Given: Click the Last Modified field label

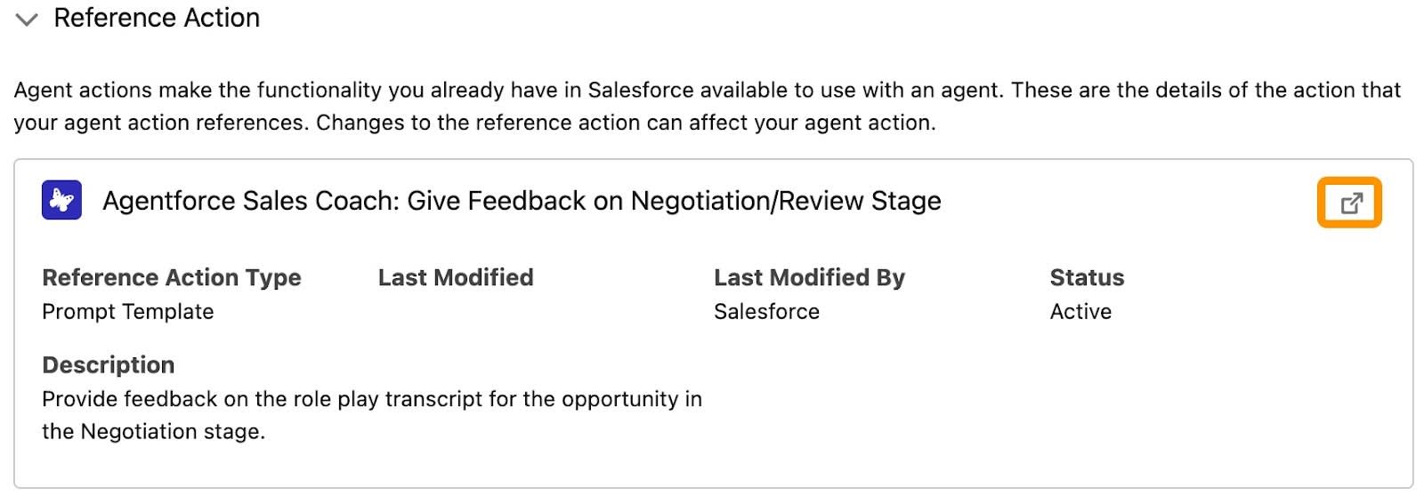Looking at the screenshot, I should click(456, 277).
